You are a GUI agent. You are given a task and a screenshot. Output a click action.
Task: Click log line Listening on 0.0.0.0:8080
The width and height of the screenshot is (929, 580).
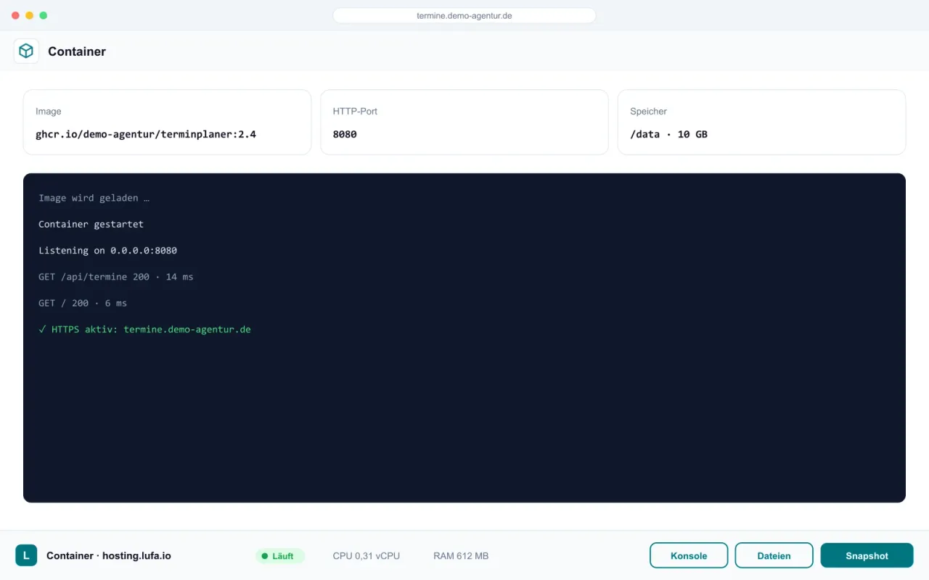pyautogui.click(x=107, y=250)
